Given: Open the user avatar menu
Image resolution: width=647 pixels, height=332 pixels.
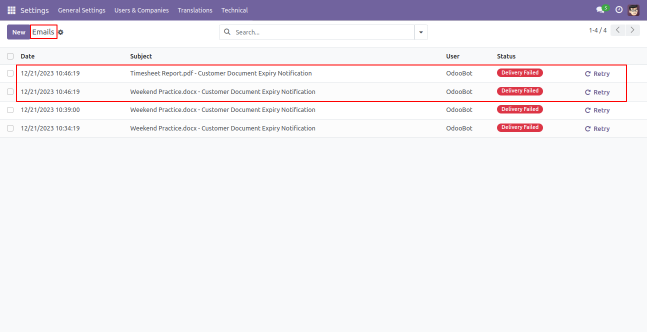Looking at the screenshot, I should 633,10.
